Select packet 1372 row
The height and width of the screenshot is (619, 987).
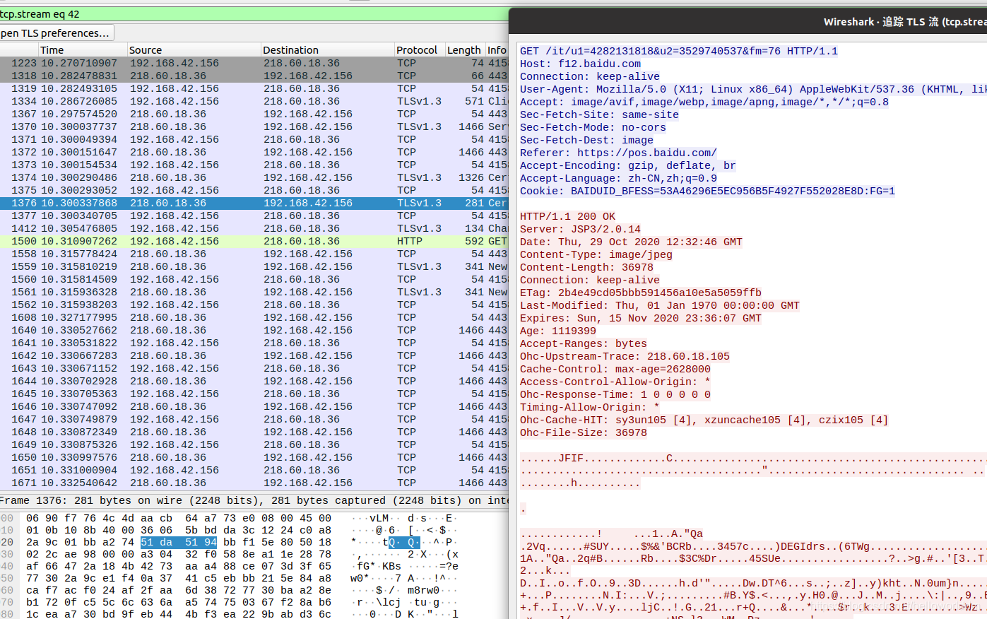pyautogui.click(x=254, y=152)
